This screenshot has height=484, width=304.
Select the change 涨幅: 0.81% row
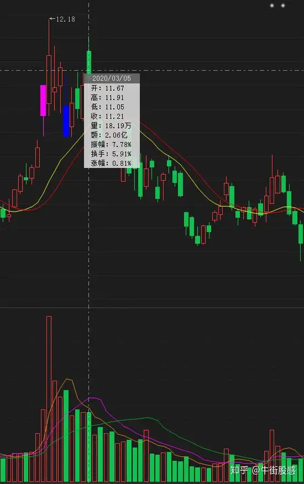pyautogui.click(x=111, y=163)
